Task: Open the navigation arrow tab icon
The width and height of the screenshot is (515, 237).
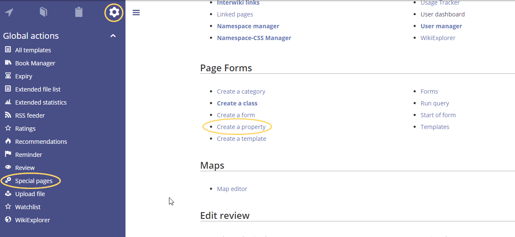Action: 9,12
